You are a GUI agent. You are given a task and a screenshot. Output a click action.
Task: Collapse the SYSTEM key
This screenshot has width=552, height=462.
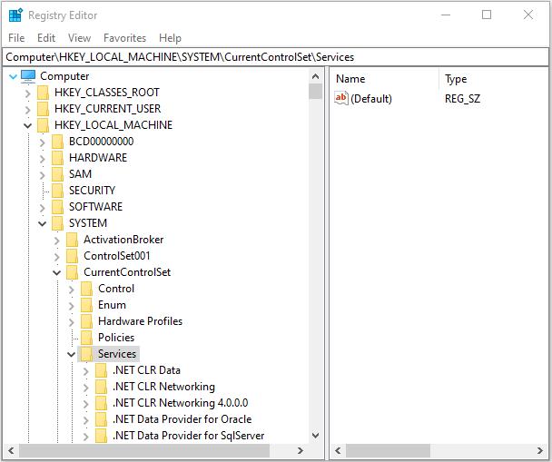[43, 224]
